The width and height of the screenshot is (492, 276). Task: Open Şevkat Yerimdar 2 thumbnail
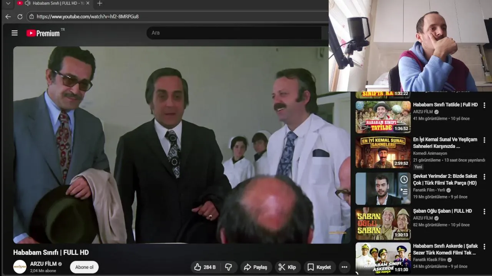click(x=383, y=188)
